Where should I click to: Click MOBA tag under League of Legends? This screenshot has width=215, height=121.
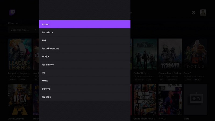[x=22, y=80]
